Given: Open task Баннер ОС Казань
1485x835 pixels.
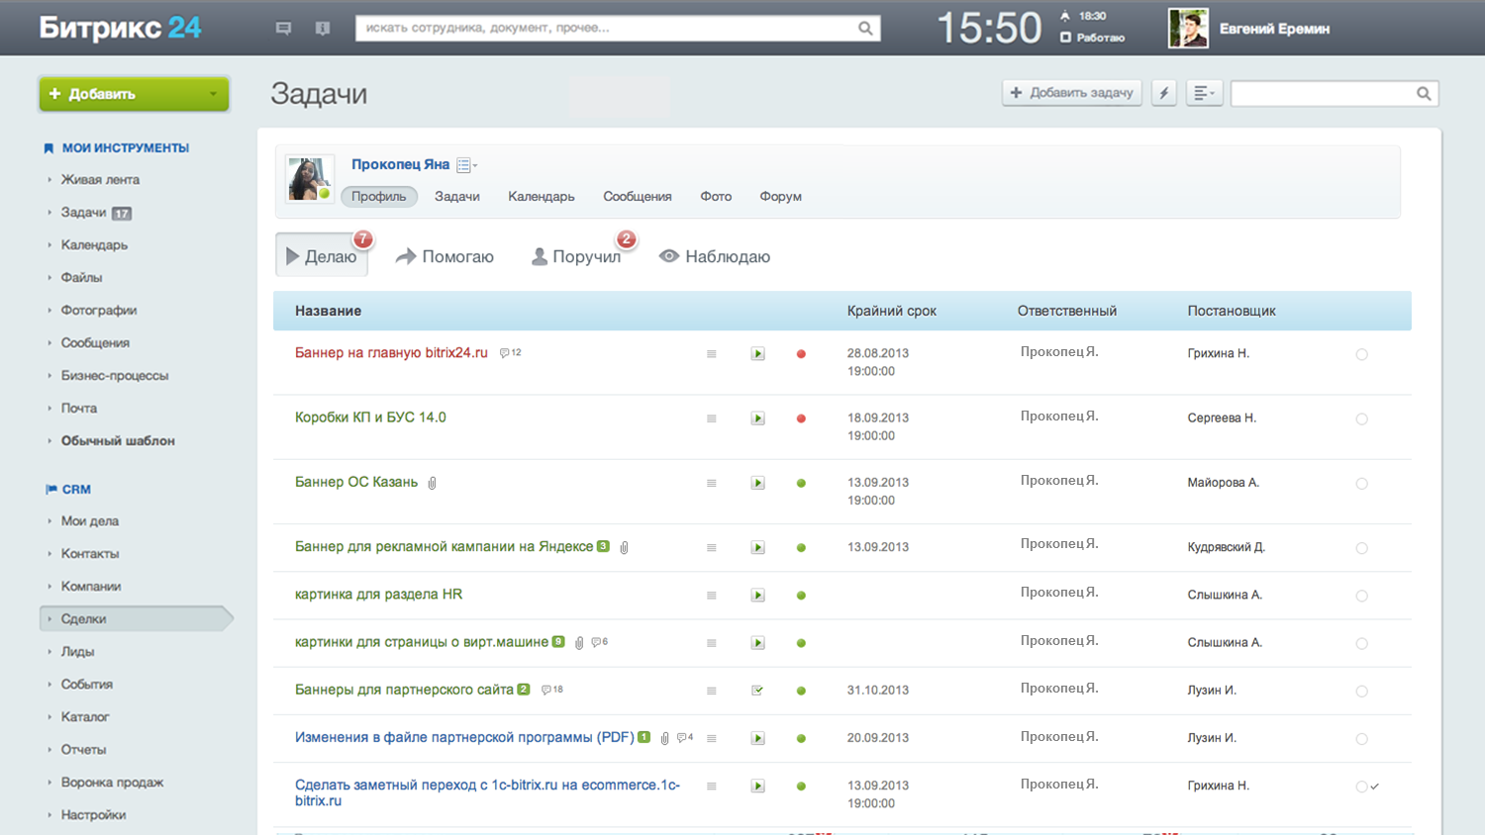Looking at the screenshot, I should [x=356, y=482].
